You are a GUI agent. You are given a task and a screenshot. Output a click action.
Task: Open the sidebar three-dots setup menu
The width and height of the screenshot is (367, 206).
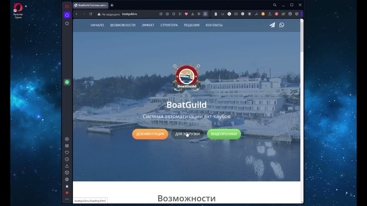[x=67, y=199]
